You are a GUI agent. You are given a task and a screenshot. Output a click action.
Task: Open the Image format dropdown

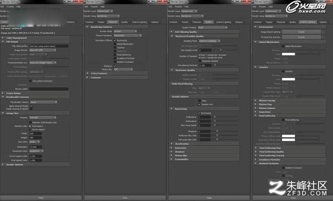pyautogui.click(x=43, y=50)
